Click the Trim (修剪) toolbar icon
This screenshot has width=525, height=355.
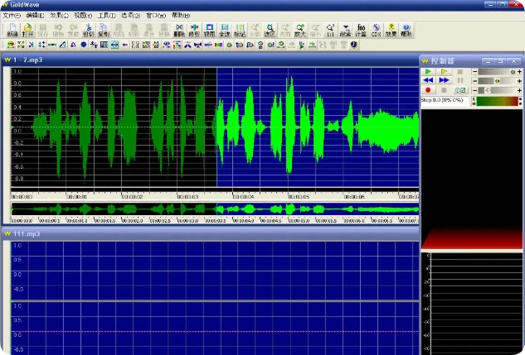click(194, 30)
